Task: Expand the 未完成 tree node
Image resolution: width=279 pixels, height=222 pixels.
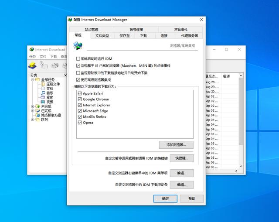Action: [33, 106]
